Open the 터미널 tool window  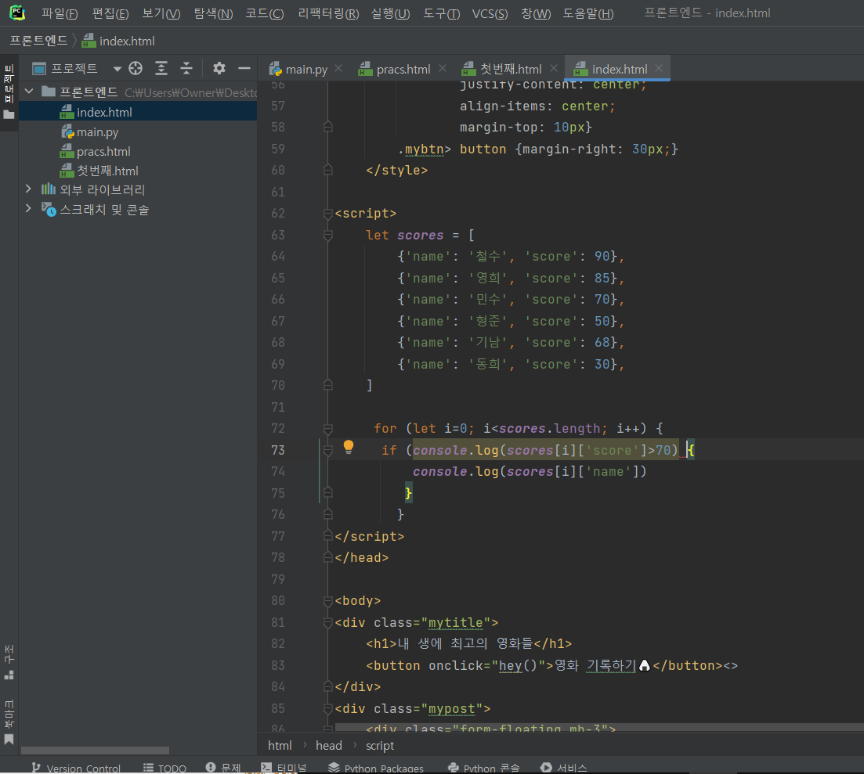pyautogui.click(x=284, y=768)
